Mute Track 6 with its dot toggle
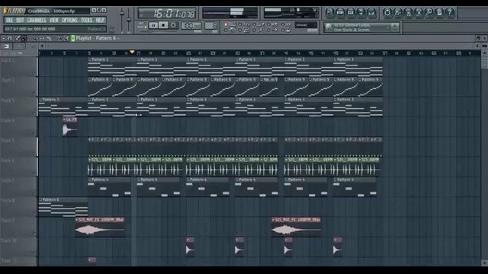The height and width of the screenshot is (274, 488). (34, 174)
